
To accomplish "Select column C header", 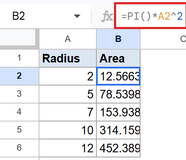I will coord(163,39).
